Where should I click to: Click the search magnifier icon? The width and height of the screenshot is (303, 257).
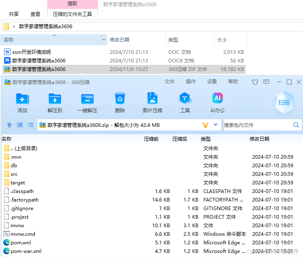tap(296, 125)
